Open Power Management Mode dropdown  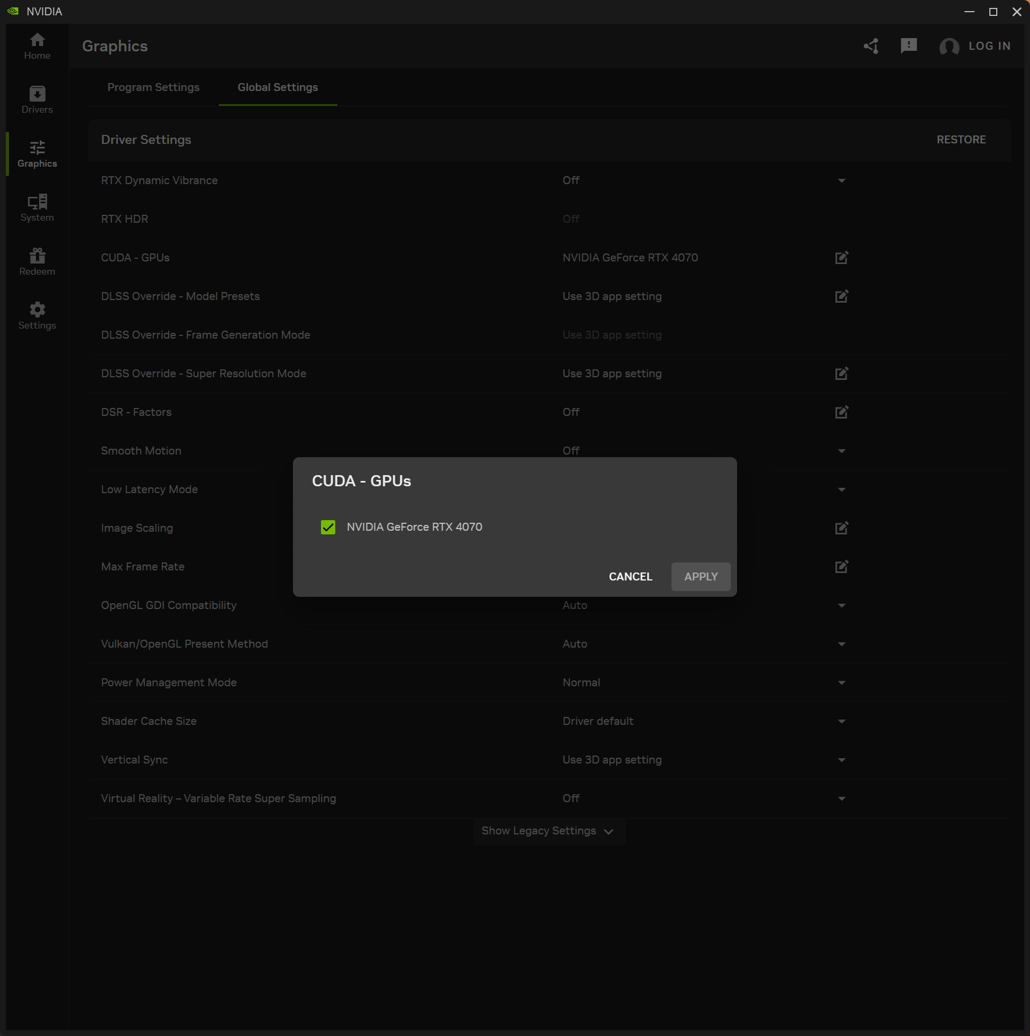point(841,683)
